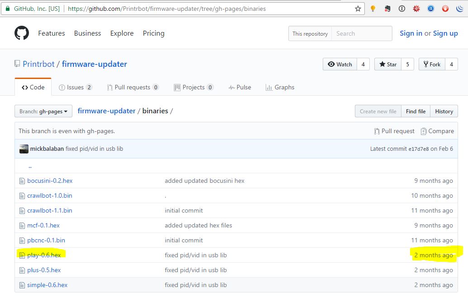Screen dimensions: 468x297
Task: Click the red gear extension icon
Action: pos(416,9)
